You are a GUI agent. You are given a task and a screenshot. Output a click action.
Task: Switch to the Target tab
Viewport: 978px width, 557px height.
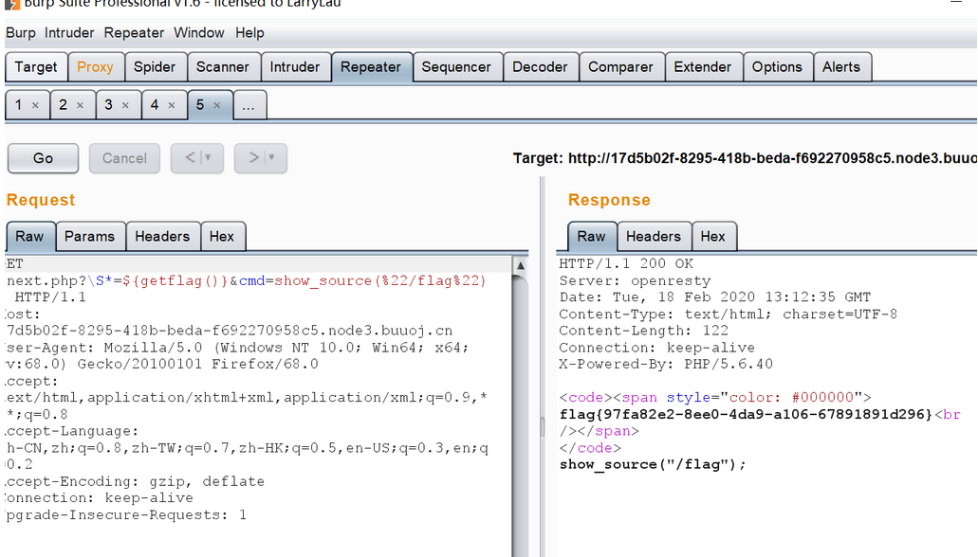(36, 67)
